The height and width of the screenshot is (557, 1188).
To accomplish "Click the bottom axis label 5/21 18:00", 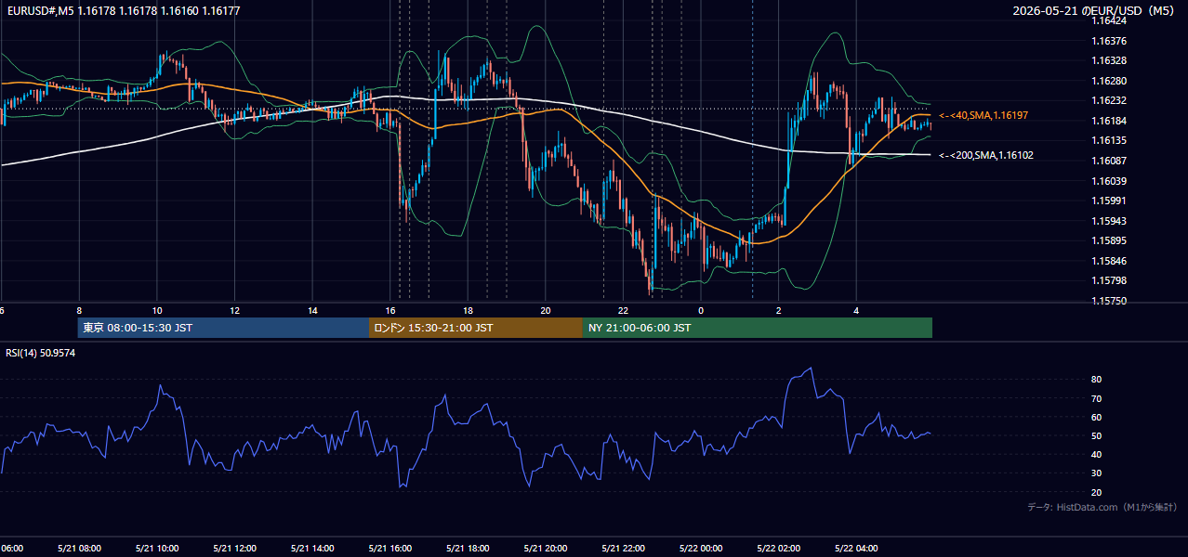I will click(467, 549).
